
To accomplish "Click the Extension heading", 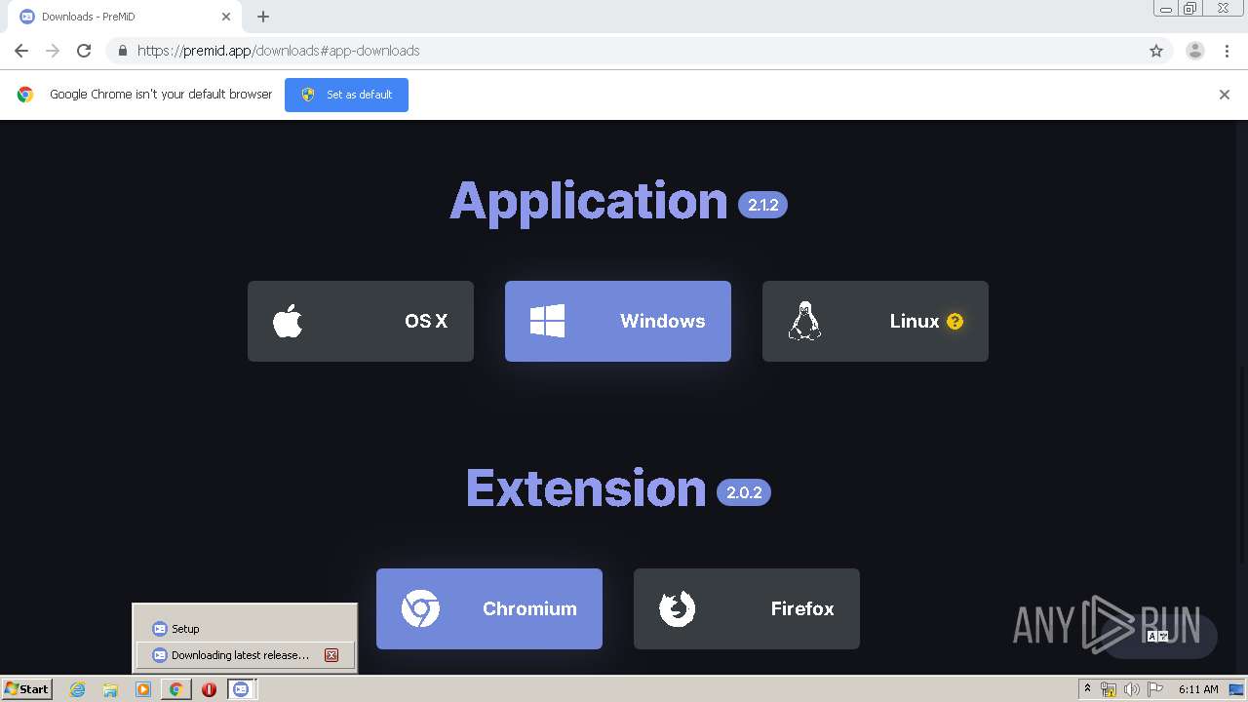I will 586,487.
